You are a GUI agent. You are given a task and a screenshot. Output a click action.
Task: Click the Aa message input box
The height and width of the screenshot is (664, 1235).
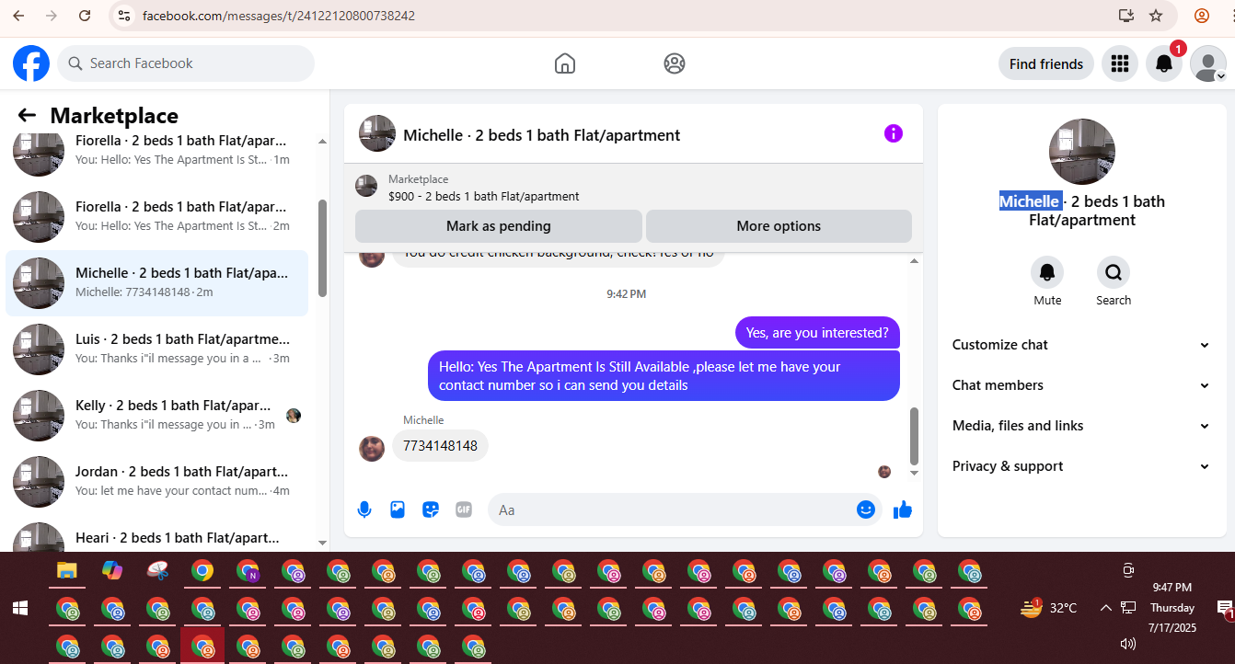pos(685,509)
